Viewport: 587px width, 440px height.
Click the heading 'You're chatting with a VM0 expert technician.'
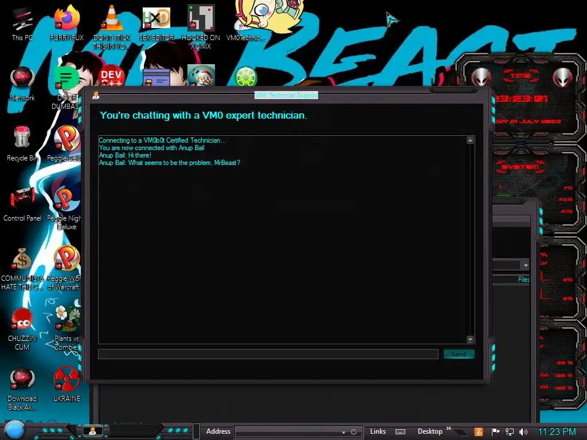point(204,115)
